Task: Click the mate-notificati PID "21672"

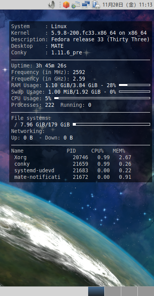Action: [80, 177]
